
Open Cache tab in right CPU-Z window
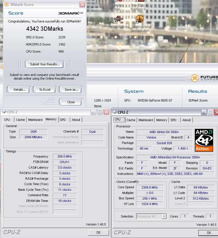131,120
